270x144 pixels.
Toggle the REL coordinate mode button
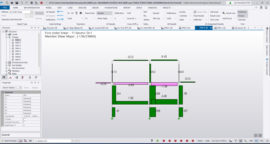tap(257, 141)
